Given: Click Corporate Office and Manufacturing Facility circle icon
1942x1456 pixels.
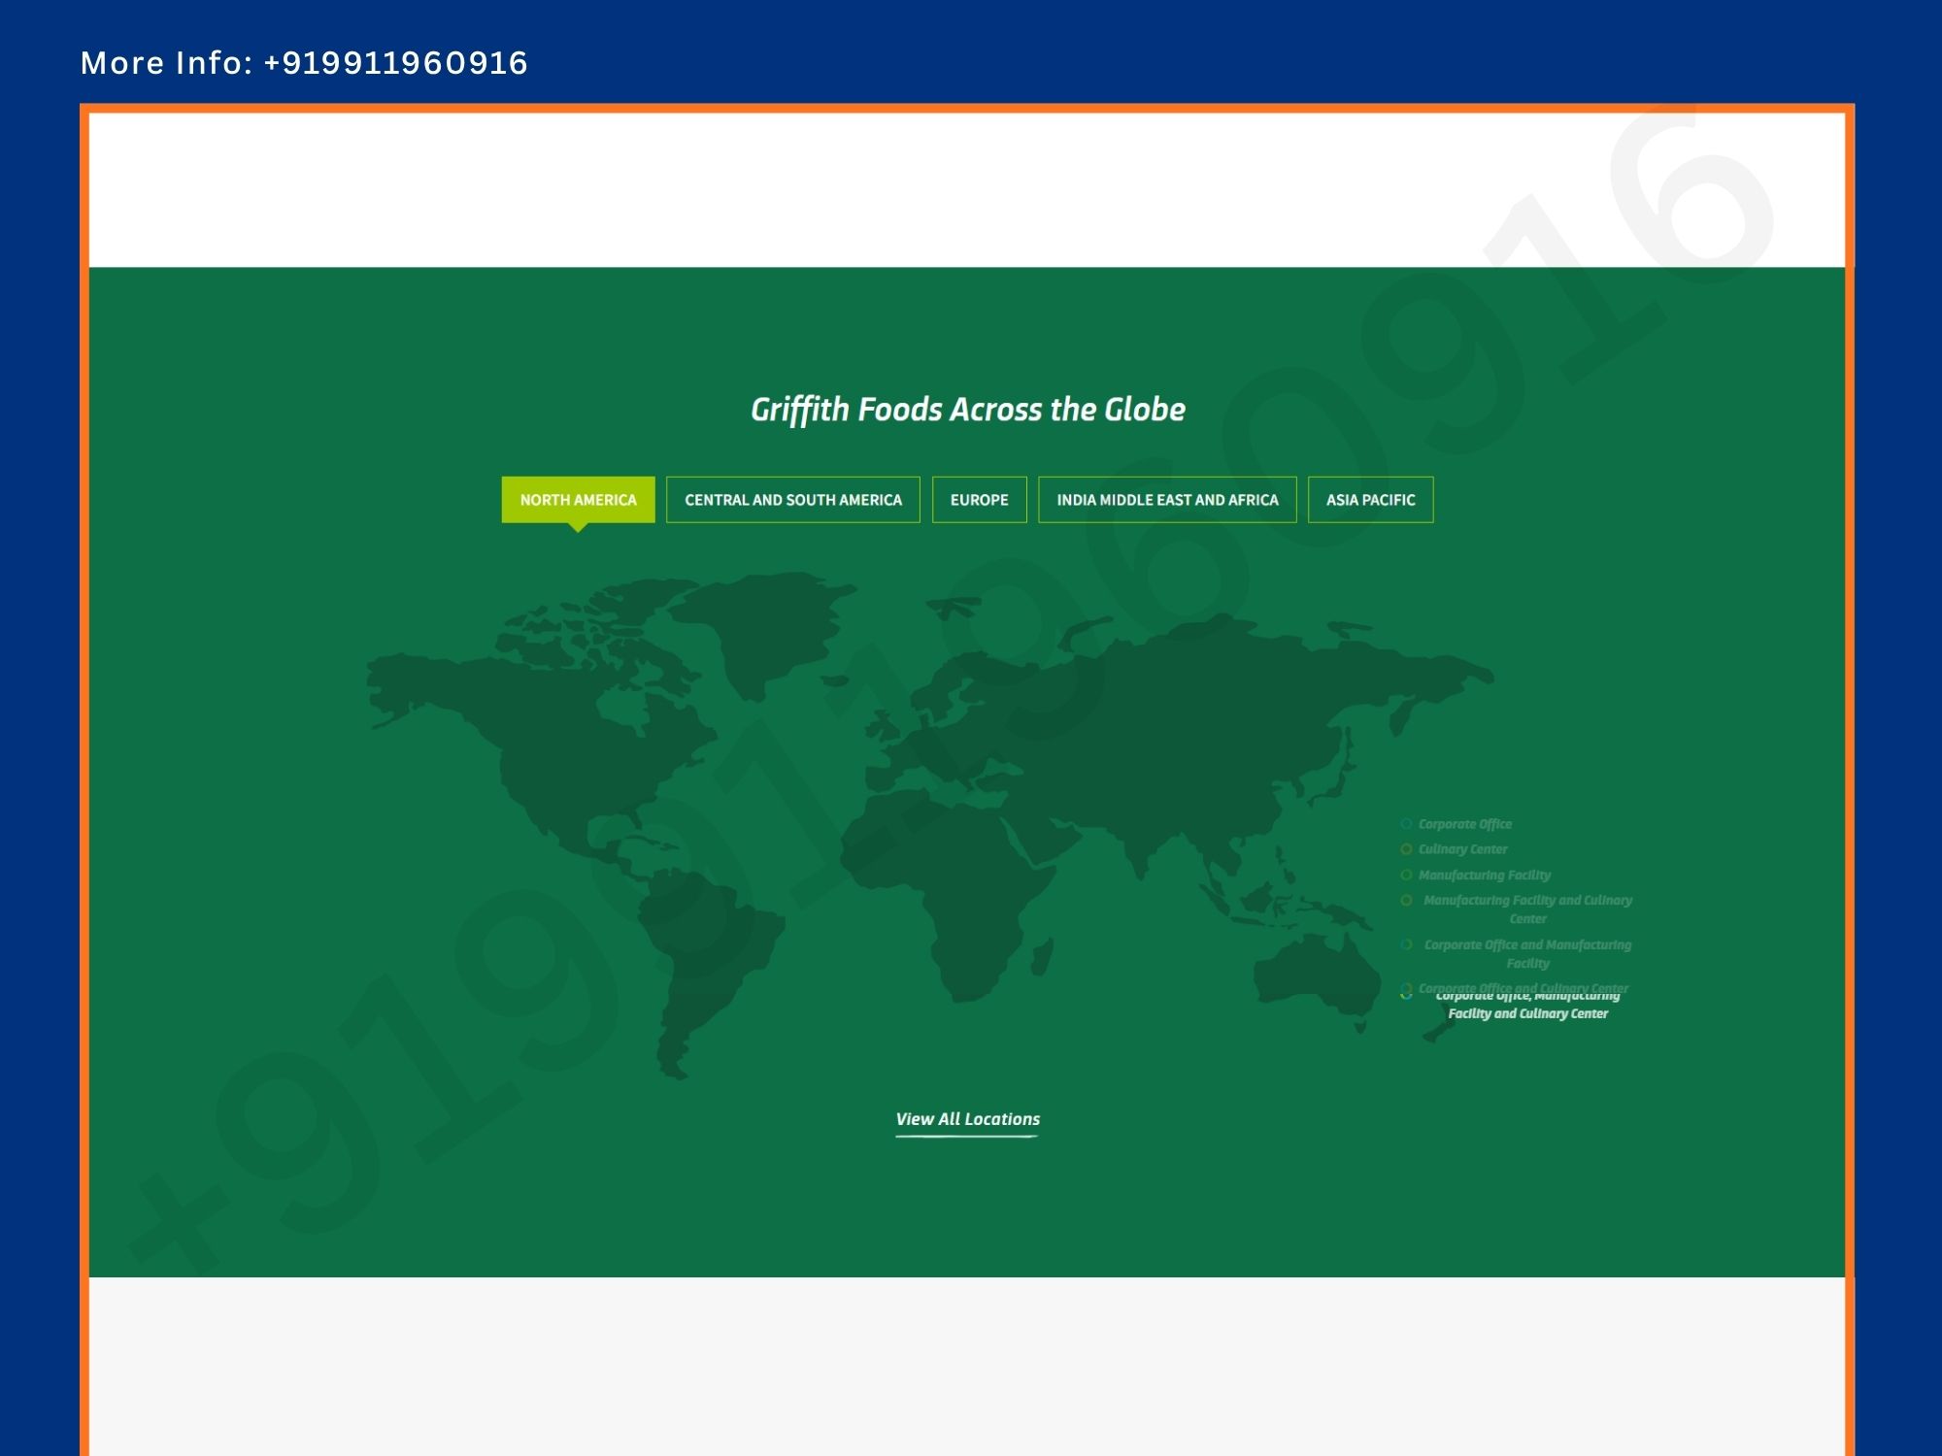Looking at the screenshot, I should point(1406,944).
